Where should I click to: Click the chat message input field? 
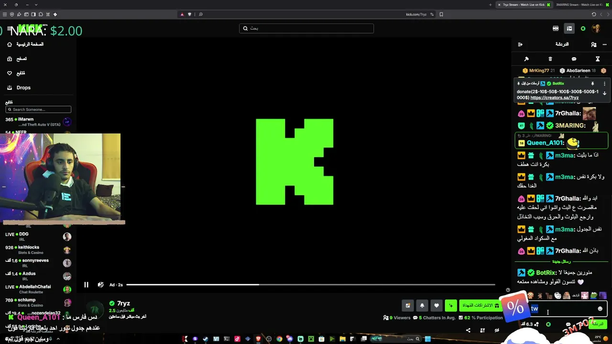click(564, 309)
